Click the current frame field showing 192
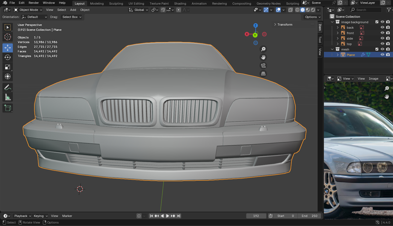393x226 pixels. [x=256, y=216]
